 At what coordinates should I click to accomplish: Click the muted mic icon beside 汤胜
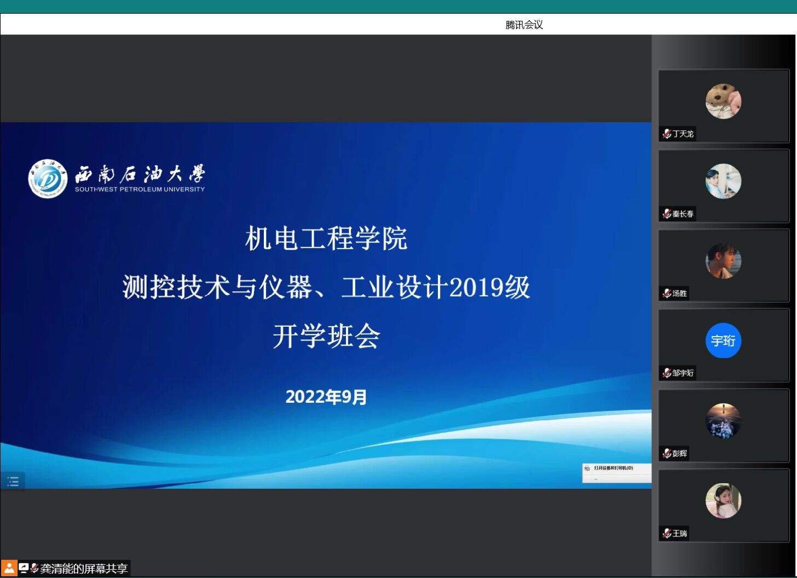tap(667, 293)
